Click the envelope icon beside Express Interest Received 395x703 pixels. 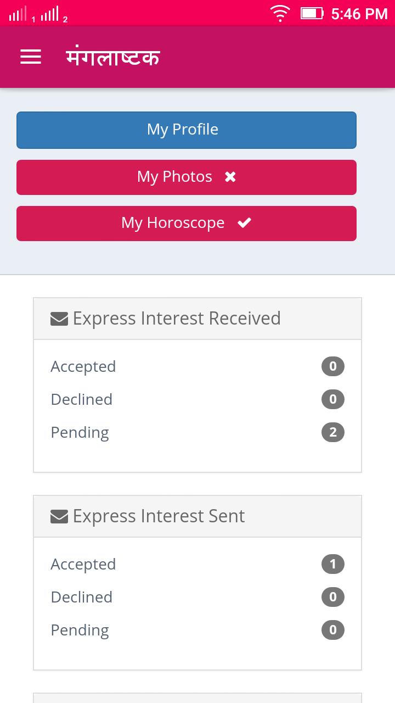pyautogui.click(x=59, y=319)
